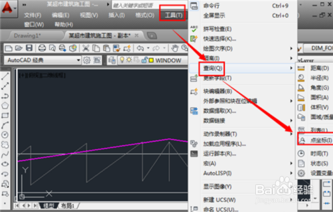Viewport: 333px width, 212px height.
Task: Expand the 绘图次序(D) submenu
Action: [291, 48]
